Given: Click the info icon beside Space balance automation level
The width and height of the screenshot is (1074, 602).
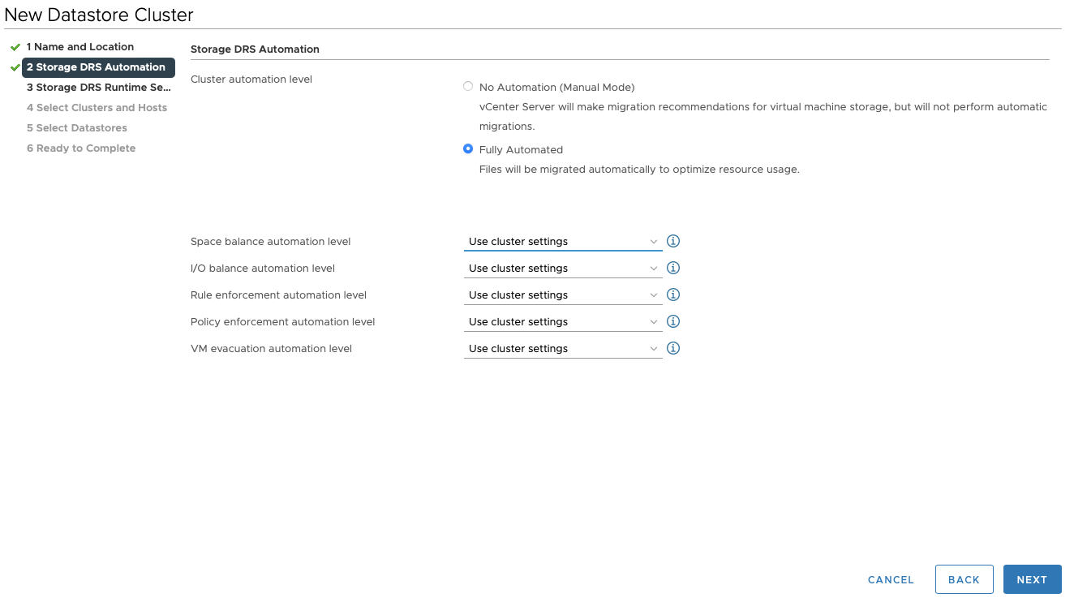Looking at the screenshot, I should click(672, 241).
